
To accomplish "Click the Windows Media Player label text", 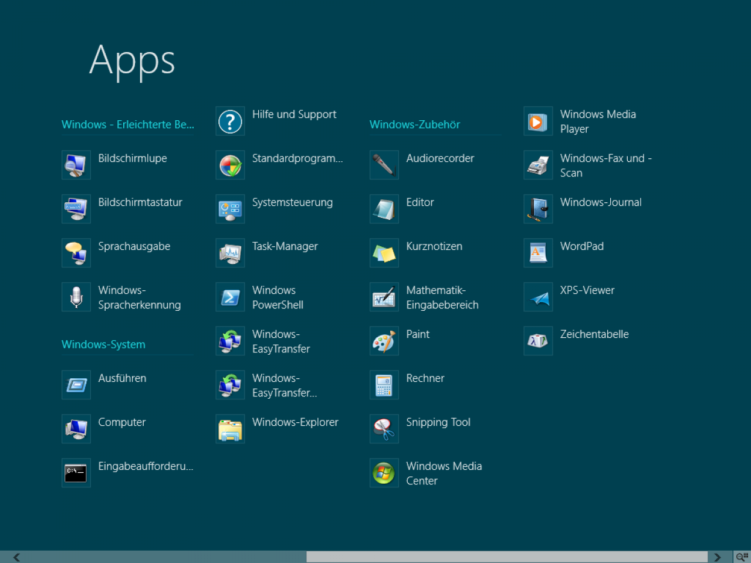I will pyautogui.click(x=598, y=121).
